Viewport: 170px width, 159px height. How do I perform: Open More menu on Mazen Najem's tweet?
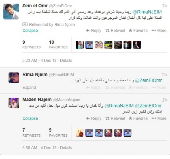[159, 118]
